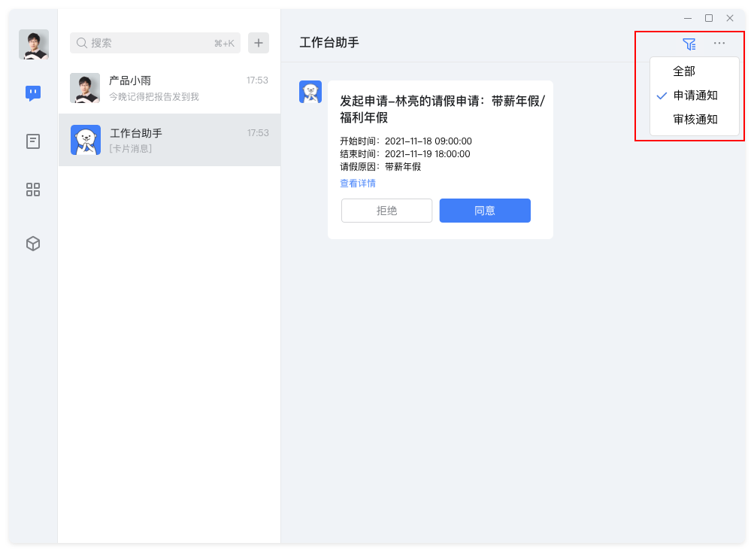
Task: Select the 审核通知 filter option
Action: point(695,119)
